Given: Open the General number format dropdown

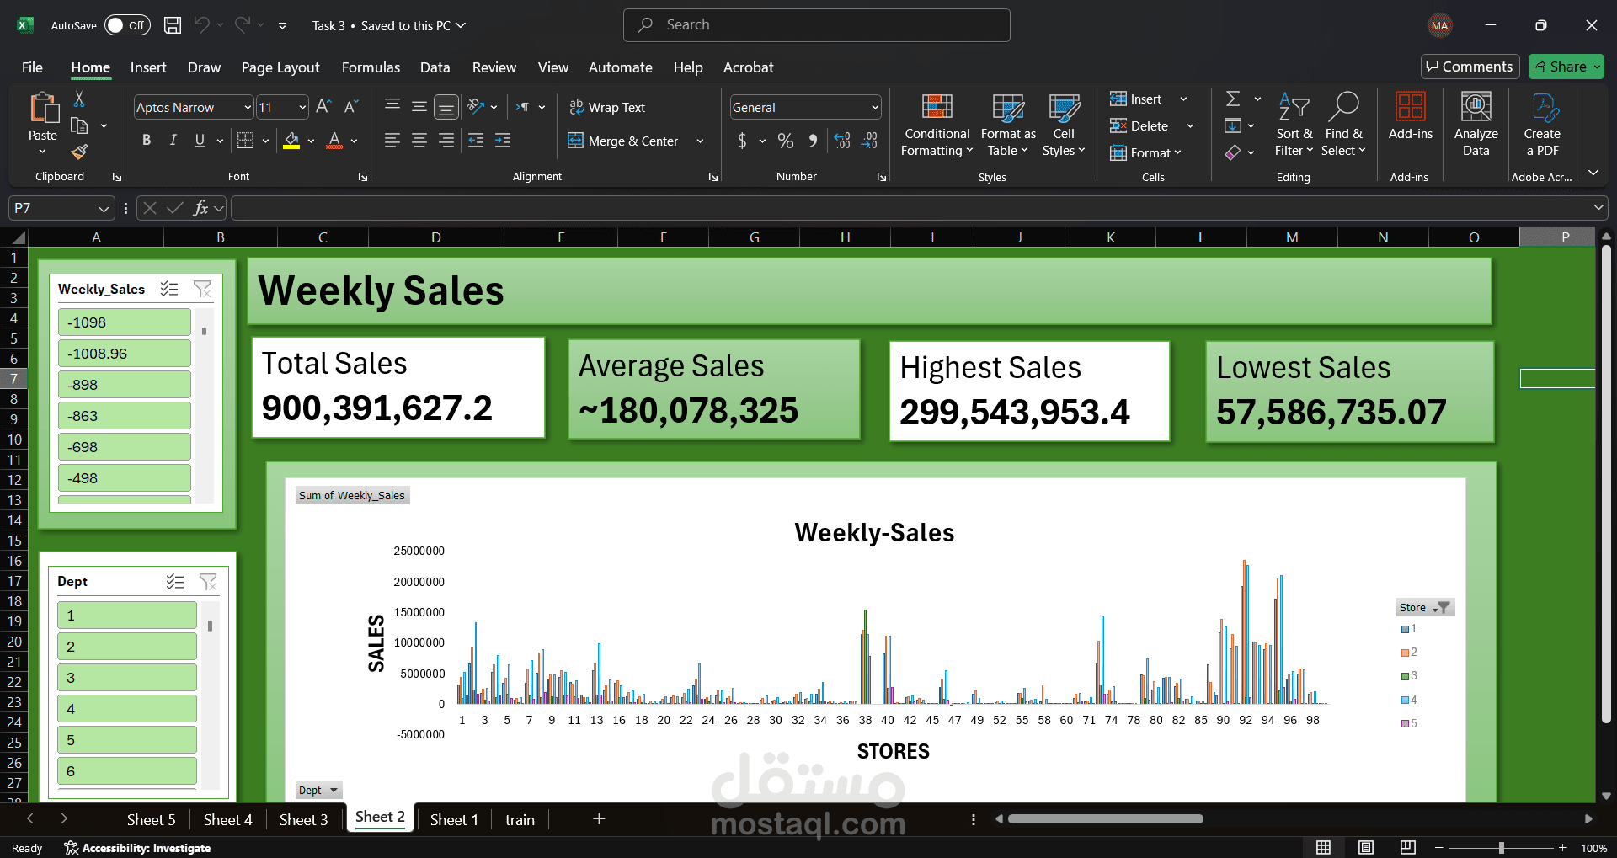Looking at the screenshot, I should [x=875, y=107].
